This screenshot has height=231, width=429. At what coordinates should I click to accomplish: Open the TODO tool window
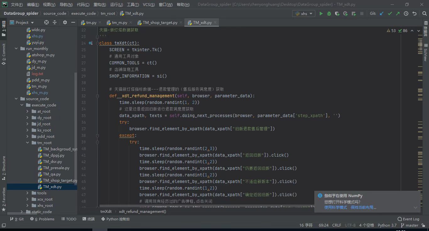pyautogui.click(x=68, y=219)
